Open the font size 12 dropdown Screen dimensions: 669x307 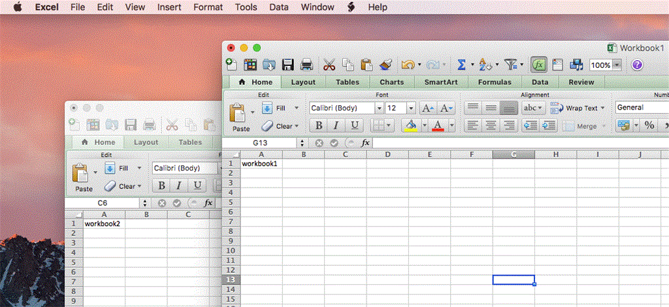[x=412, y=108]
